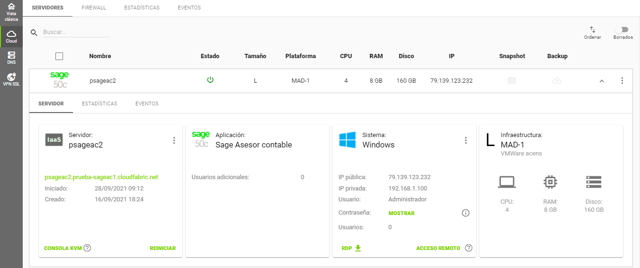Open the inner Eventos tab
Image resolution: width=640 pixels, height=268 pixels.
click(147, 104)
